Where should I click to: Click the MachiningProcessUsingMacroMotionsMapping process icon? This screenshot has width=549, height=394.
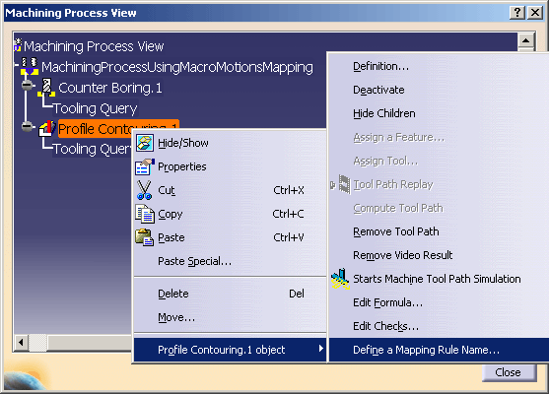tap(30, 66)
